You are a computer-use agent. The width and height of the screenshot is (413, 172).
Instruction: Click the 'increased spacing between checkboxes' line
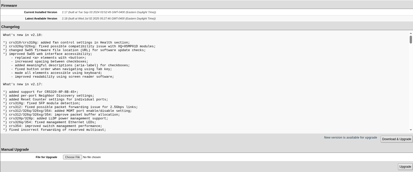[x=50, y=61]
